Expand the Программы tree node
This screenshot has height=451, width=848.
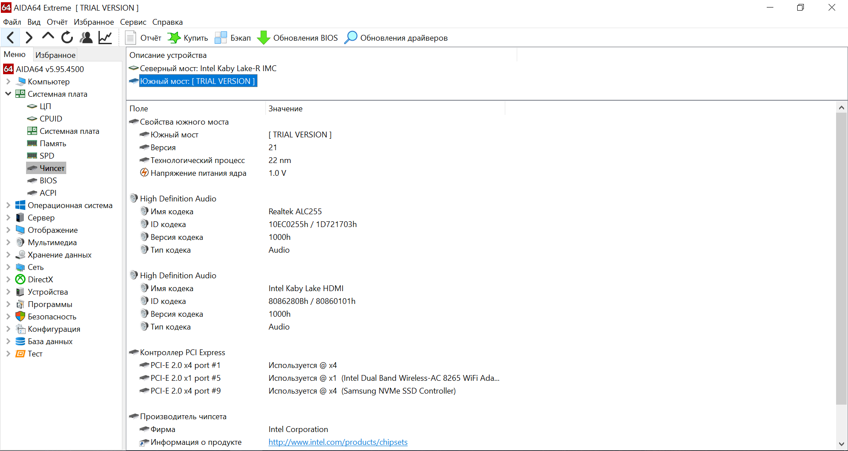[x=8, y=304]
